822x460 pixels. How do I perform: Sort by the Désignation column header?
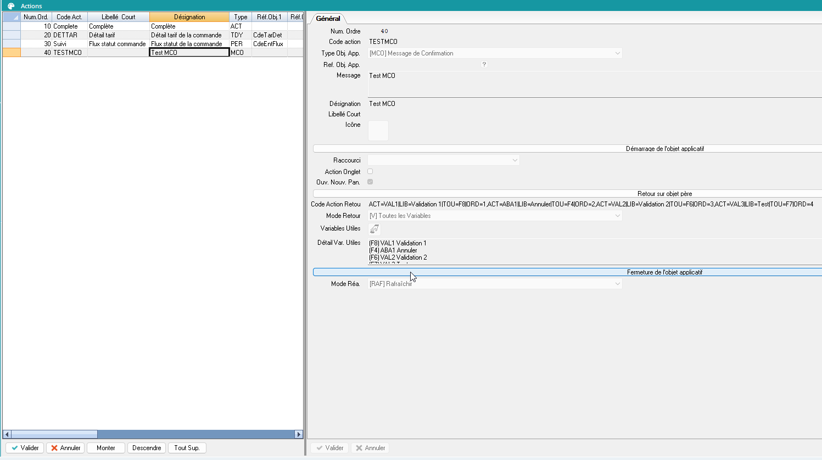(189, 17)
